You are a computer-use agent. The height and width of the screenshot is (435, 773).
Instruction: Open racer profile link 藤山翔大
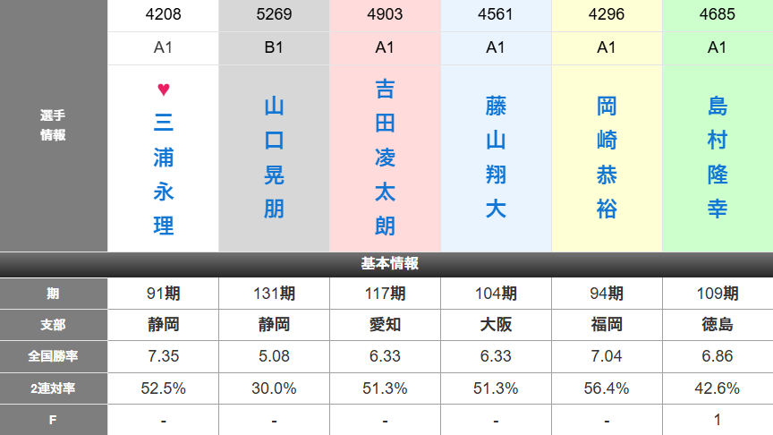pyautogui.click(x=496, y=158)
